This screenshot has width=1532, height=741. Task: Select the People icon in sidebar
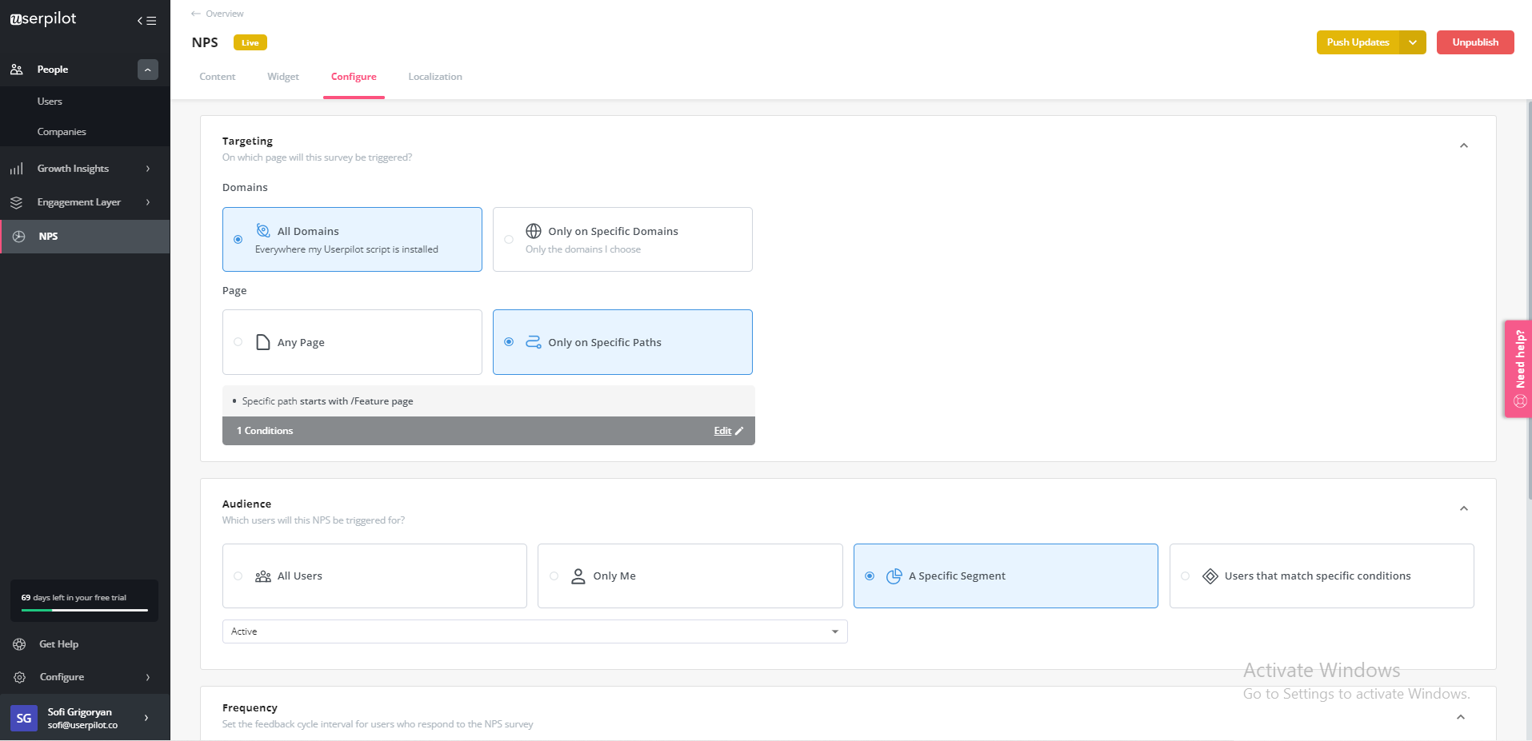17,69
